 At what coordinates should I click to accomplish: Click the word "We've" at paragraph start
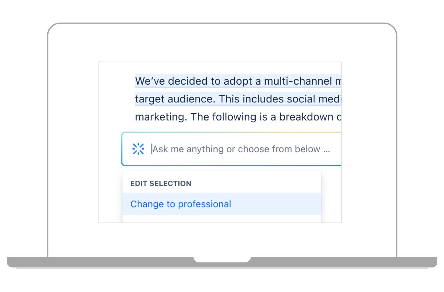click(150, 81)
